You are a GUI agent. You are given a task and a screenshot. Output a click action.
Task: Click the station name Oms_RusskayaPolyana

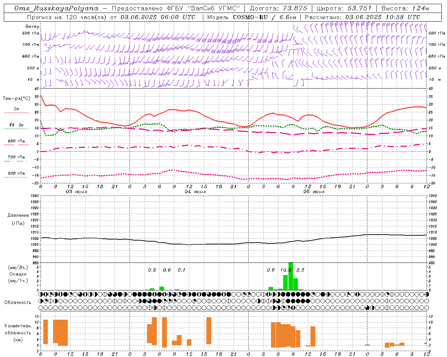pyautogui.click(x=56, y=8)
